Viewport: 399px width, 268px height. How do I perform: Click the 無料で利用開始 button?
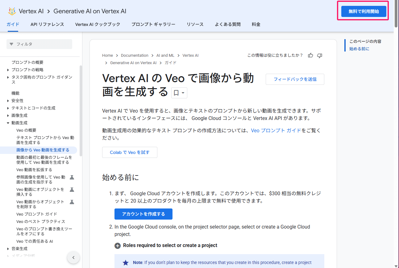pos(364,11)
